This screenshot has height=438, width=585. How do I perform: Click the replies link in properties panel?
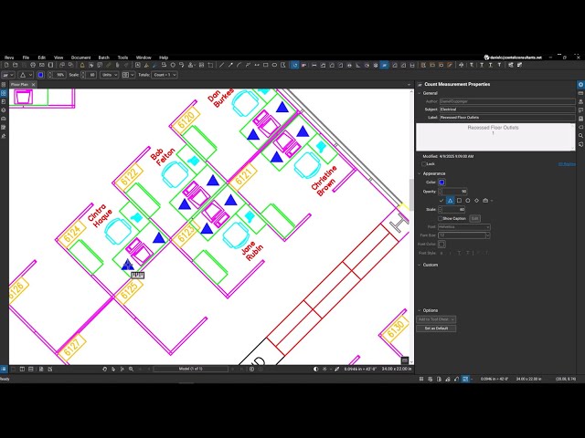(x=567, y=164)
